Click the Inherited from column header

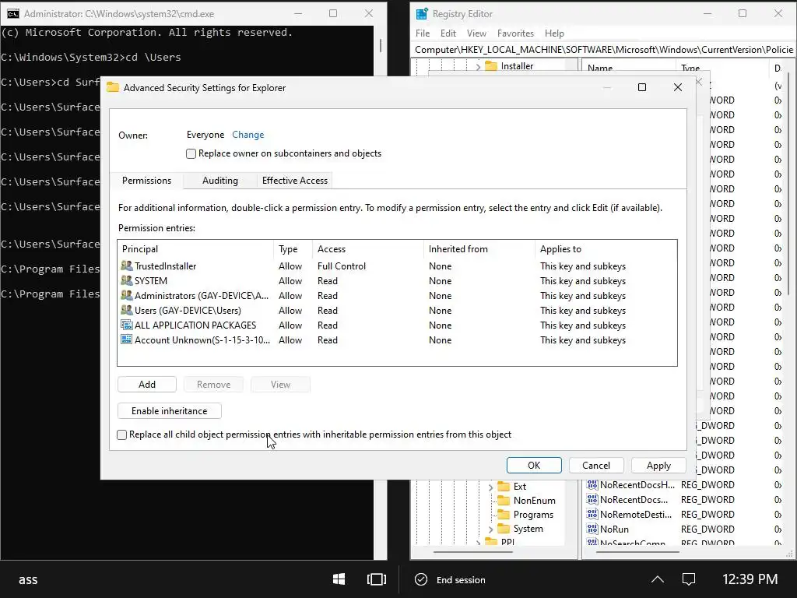(479, 249)
